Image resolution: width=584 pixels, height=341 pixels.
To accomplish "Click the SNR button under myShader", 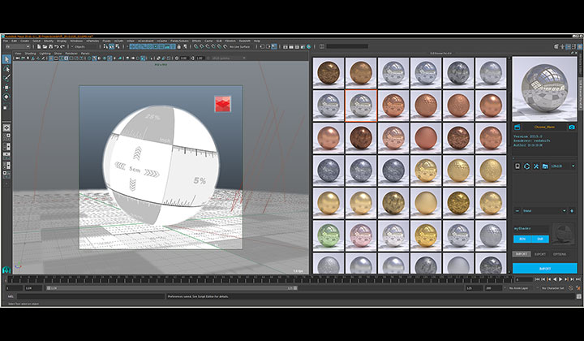I will 540,239.
